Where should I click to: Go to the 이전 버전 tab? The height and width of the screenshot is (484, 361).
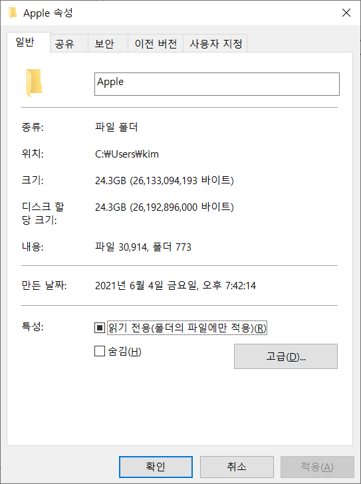156,43
